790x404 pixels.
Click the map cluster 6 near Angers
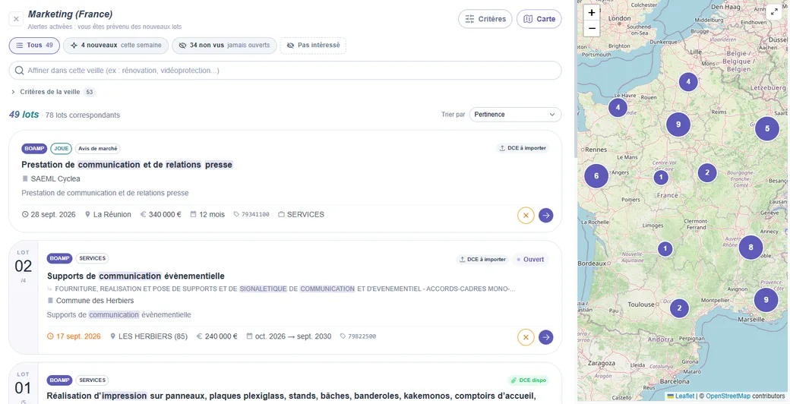596,176
